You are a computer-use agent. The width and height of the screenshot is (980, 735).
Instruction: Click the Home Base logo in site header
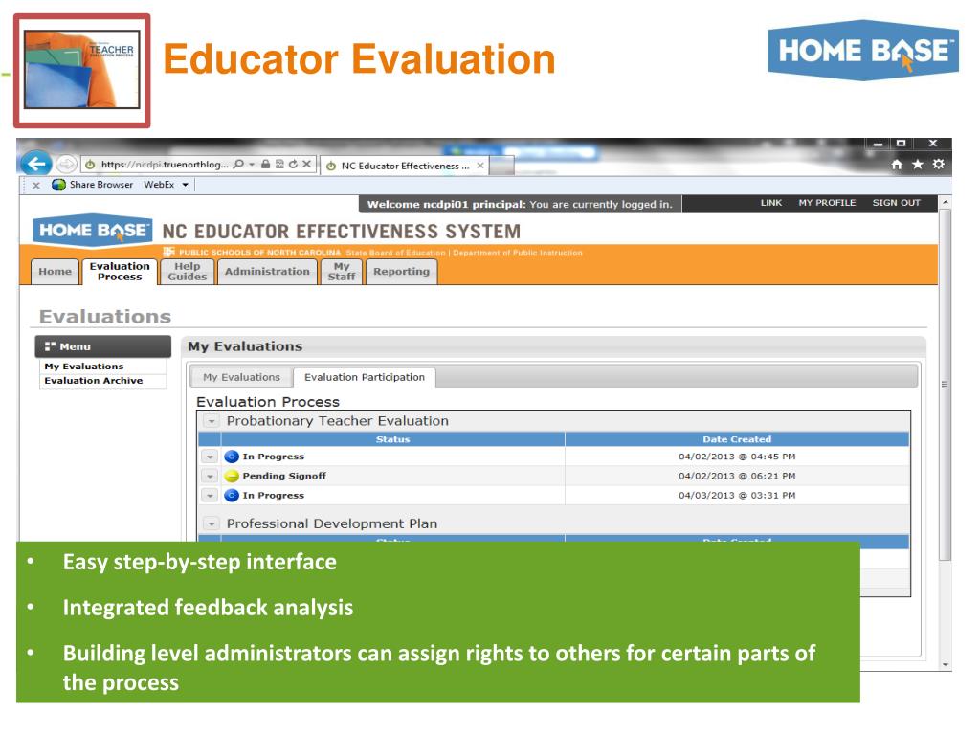[93, 230]
